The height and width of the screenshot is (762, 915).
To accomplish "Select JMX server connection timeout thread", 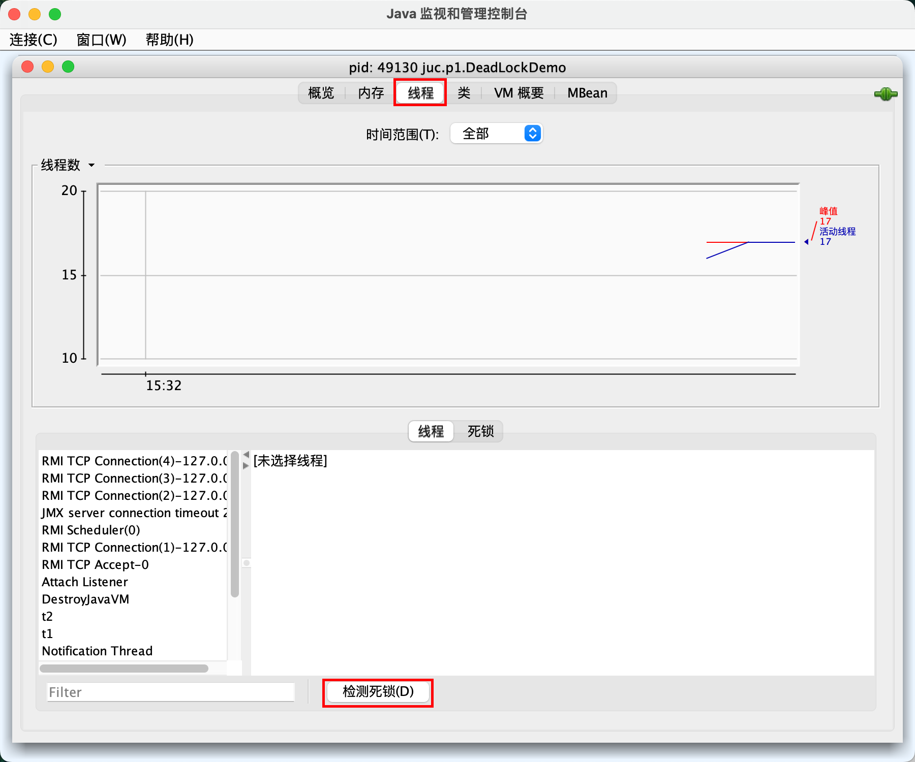I will [x=133, y=513].
